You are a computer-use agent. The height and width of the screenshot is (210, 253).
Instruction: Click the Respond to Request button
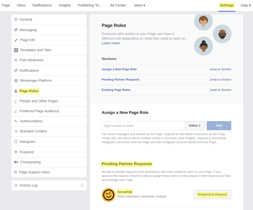pos(212,194)
